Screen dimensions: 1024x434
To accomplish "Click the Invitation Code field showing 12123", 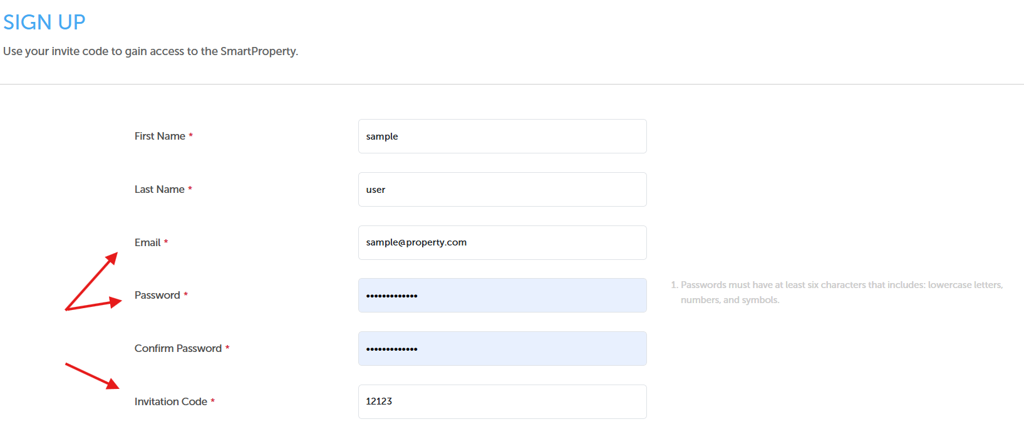I will [x=502, y=401].
